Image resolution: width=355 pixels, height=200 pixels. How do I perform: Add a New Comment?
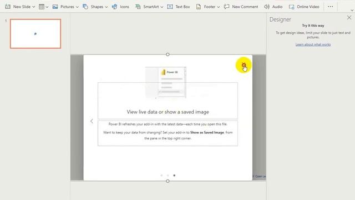(241, 7)
